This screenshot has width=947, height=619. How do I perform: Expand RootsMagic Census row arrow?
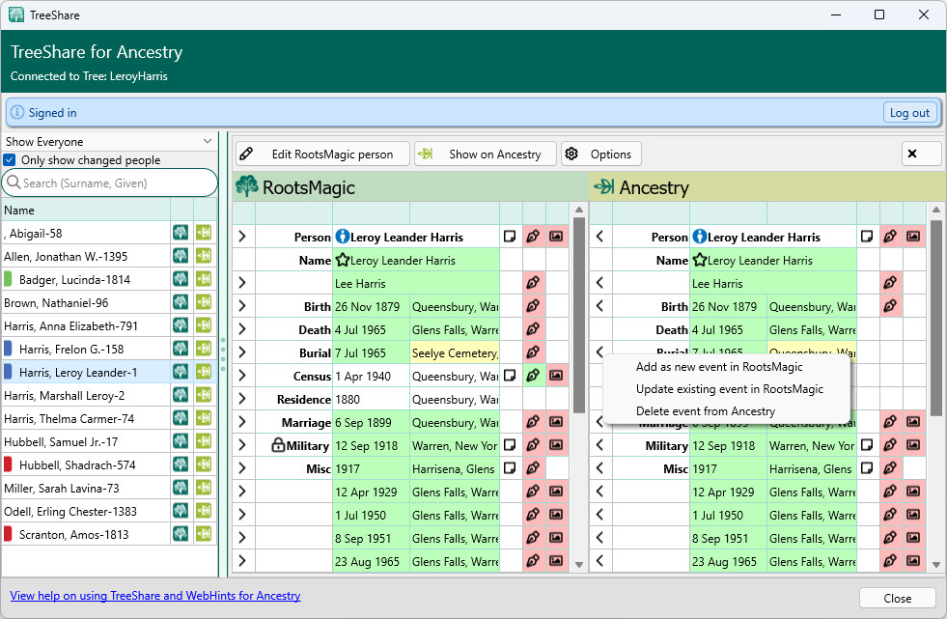pyautogui.click(x=243, y=375)
